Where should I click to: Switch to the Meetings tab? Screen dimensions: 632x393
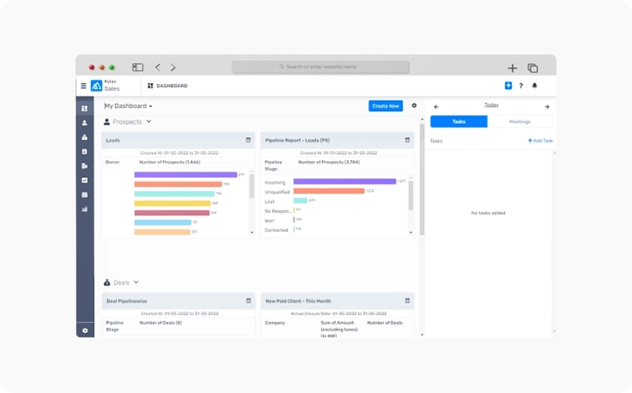point(519,122)
